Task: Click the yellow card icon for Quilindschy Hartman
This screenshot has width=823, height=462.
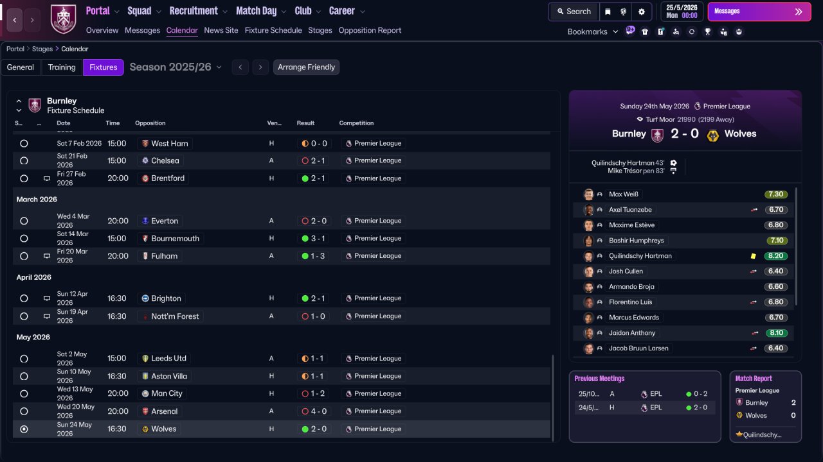Action: (753, 256)
